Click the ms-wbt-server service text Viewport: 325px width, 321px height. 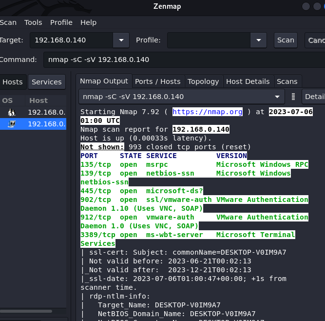click(x=174, y=235)
